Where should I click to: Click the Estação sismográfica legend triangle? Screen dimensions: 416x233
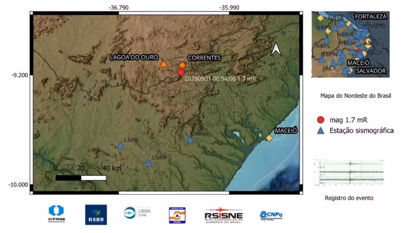[321, 130]
